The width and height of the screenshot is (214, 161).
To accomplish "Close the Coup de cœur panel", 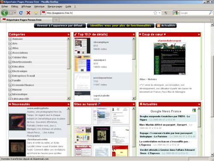I will [199, 34].
